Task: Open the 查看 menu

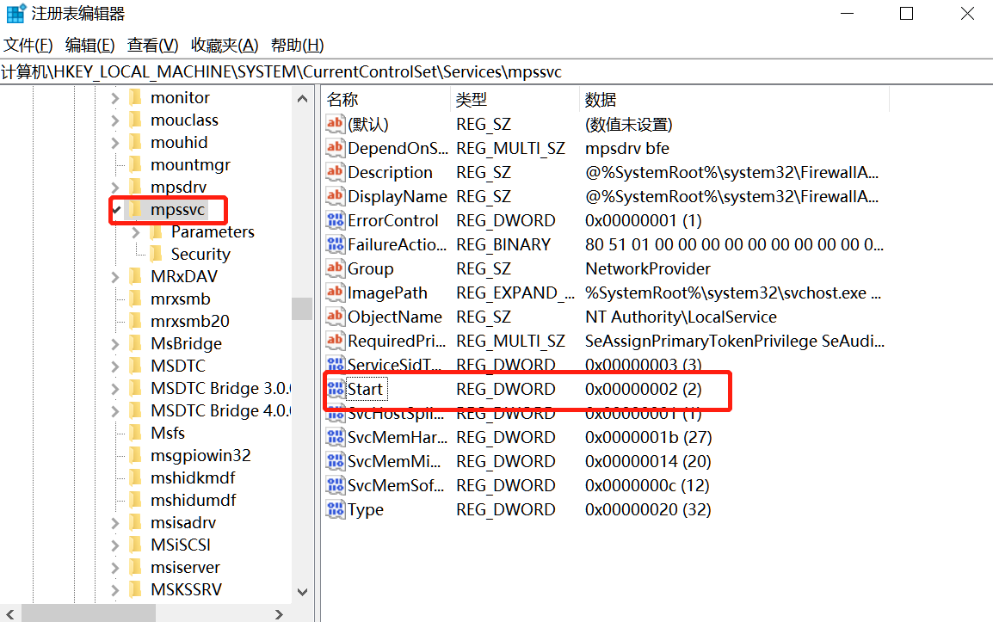Action: tap(151, 45)
